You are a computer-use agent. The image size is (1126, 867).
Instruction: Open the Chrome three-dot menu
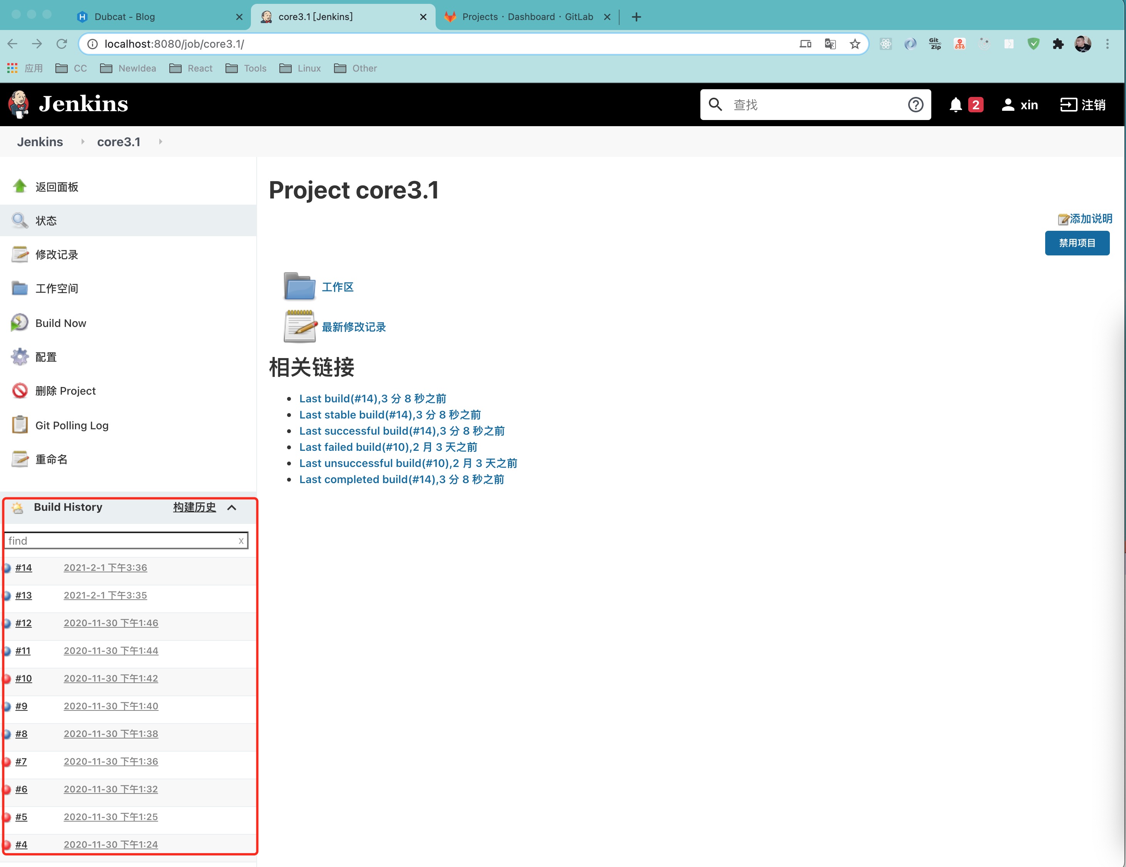tap(1107, 44)
